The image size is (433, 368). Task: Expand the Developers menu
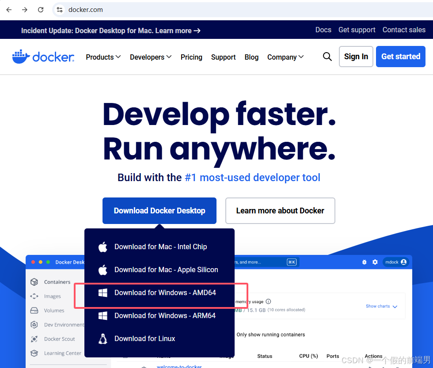pyautogui.click(x=151, y=57)
